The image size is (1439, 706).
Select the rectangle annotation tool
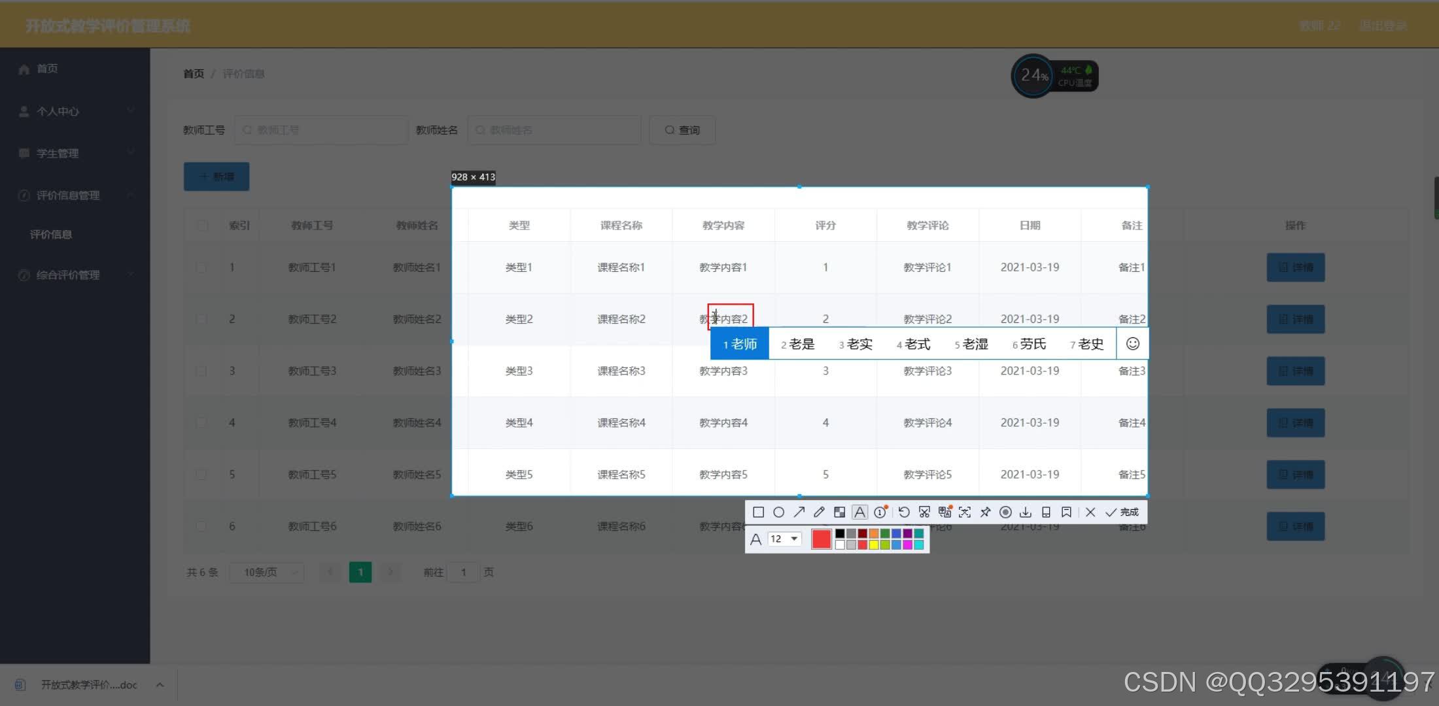[758, 513]
